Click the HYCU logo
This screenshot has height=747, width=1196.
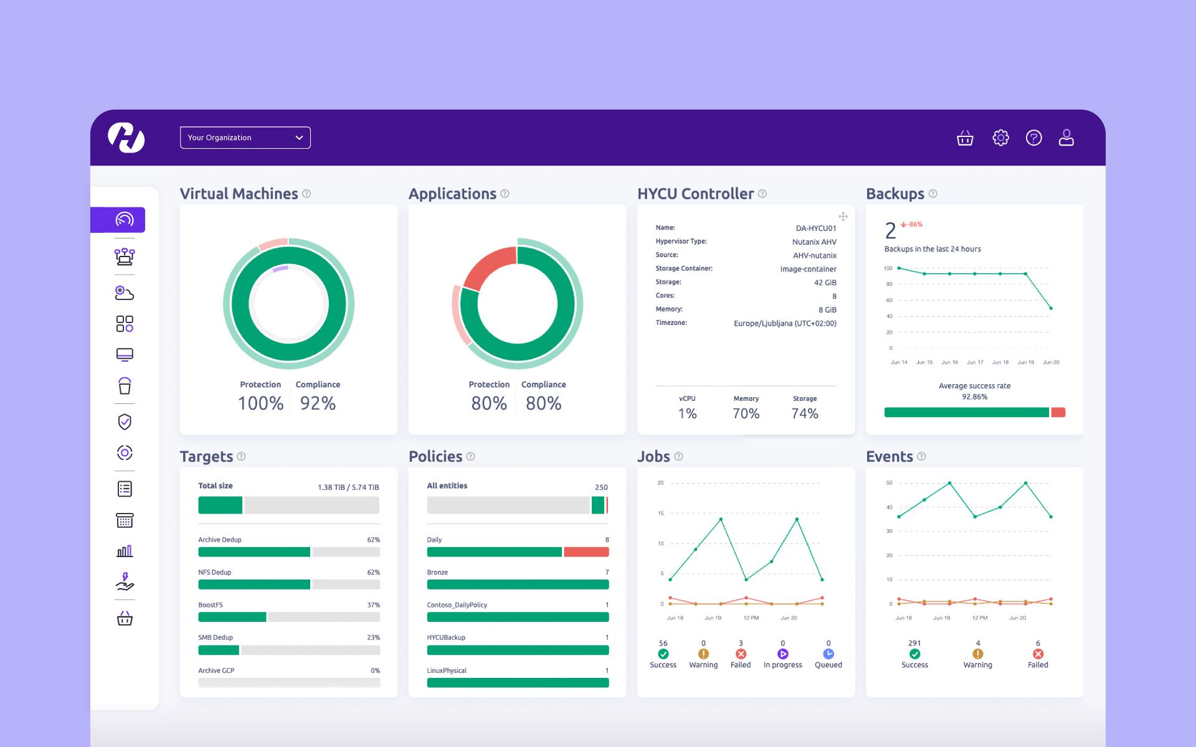[126, 138]
